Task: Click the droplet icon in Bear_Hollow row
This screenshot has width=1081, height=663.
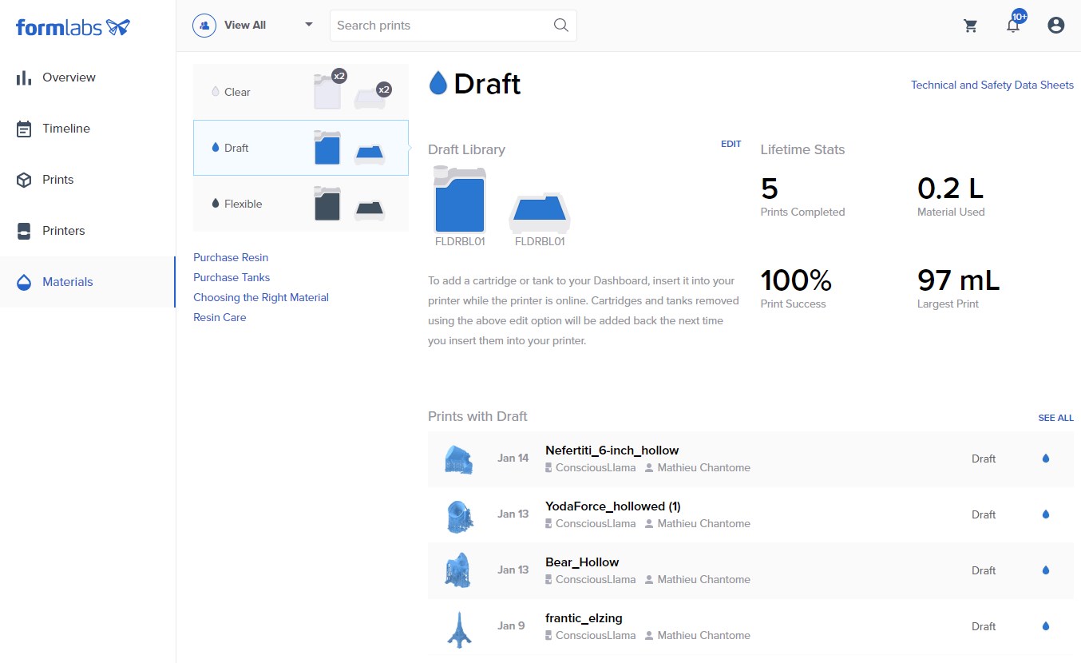Action: 1046,570
